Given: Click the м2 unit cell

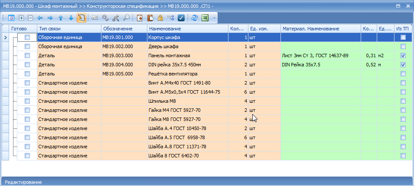Looking at the screenshot, I should (x=385, y=56).
